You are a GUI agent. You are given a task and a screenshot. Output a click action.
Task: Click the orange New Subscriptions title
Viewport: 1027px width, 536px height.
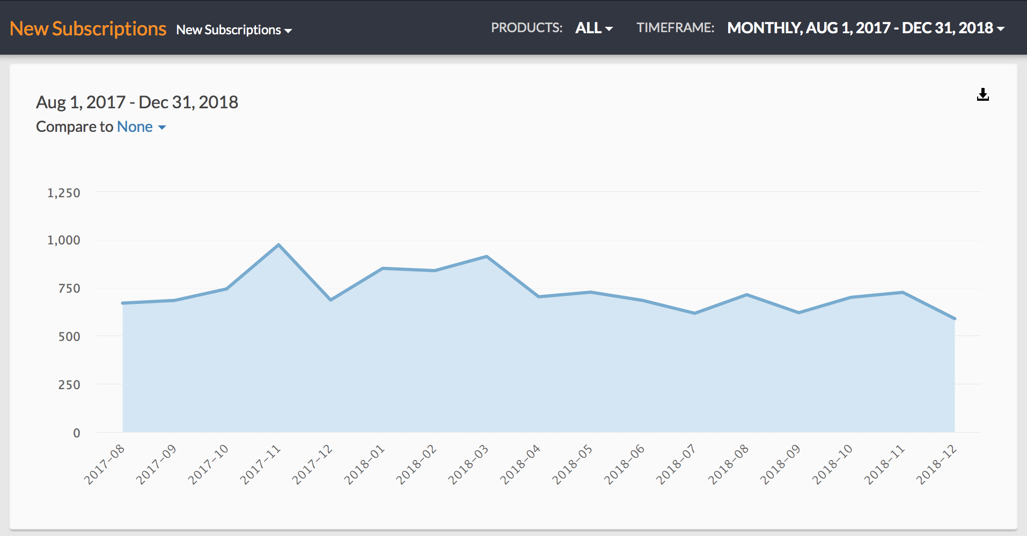pyautogui.click(x=88, y=28)
